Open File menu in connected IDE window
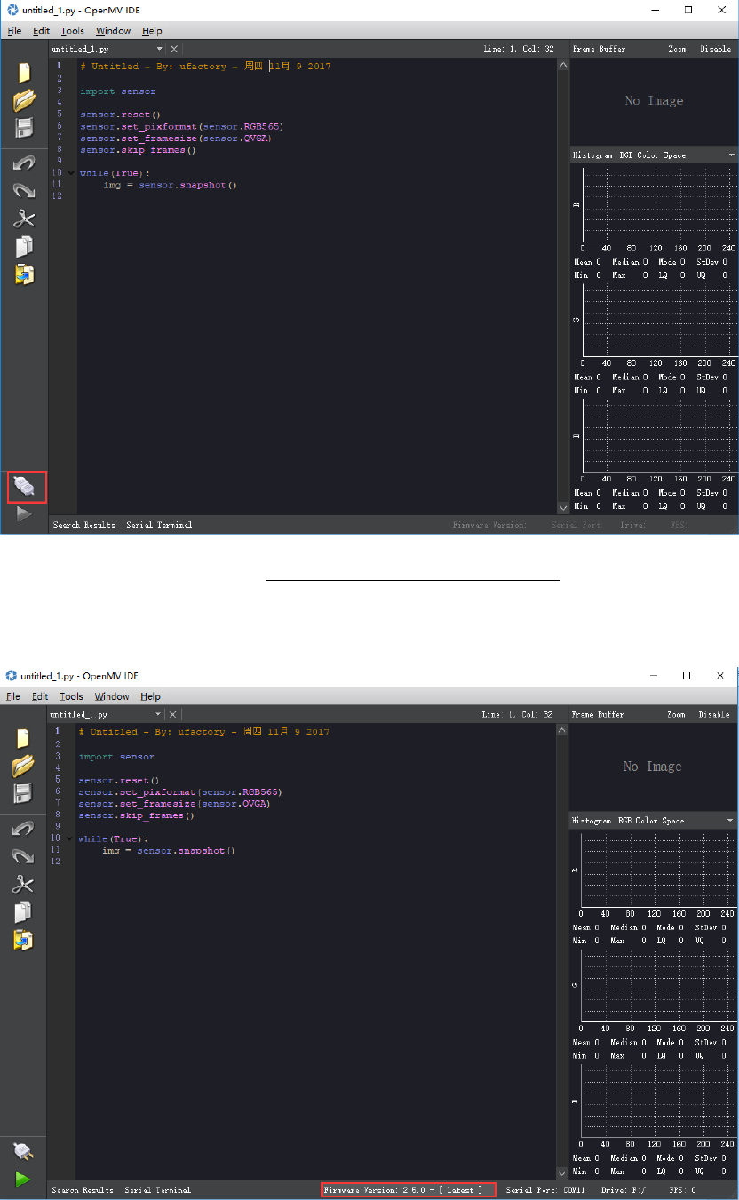Viewport: 739px width, 1200px height. coord(13,696)
